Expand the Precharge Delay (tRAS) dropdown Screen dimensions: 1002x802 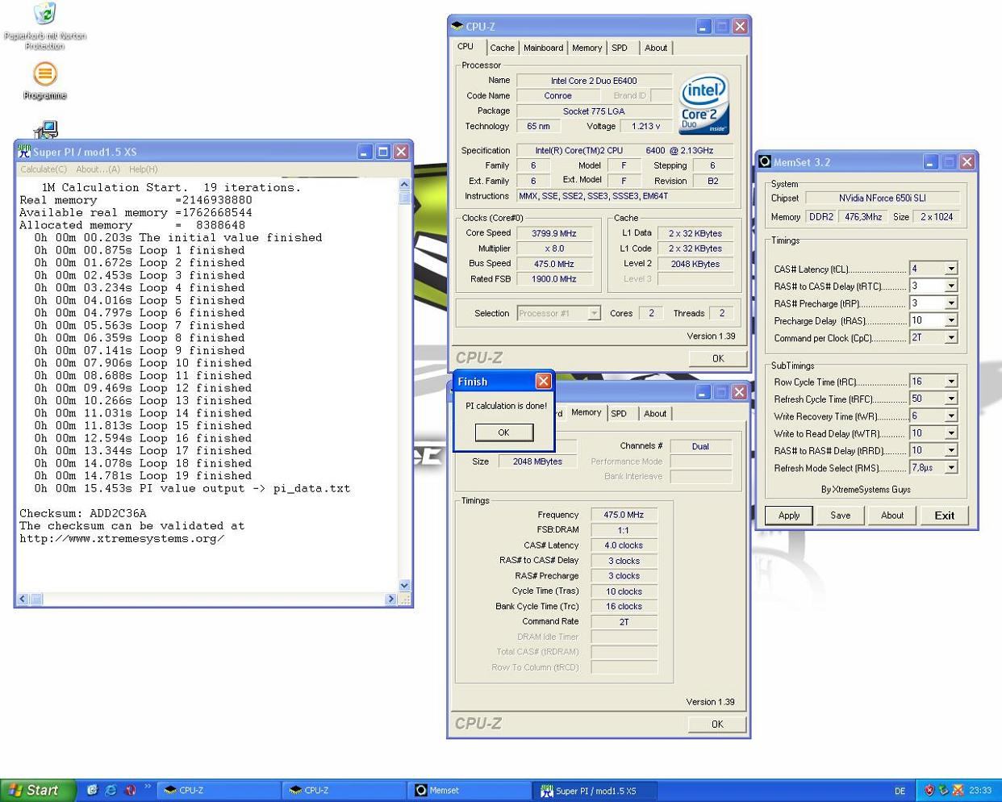(x=951, y=320)
